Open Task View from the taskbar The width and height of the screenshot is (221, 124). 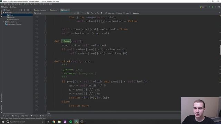(x=48, y=122)
